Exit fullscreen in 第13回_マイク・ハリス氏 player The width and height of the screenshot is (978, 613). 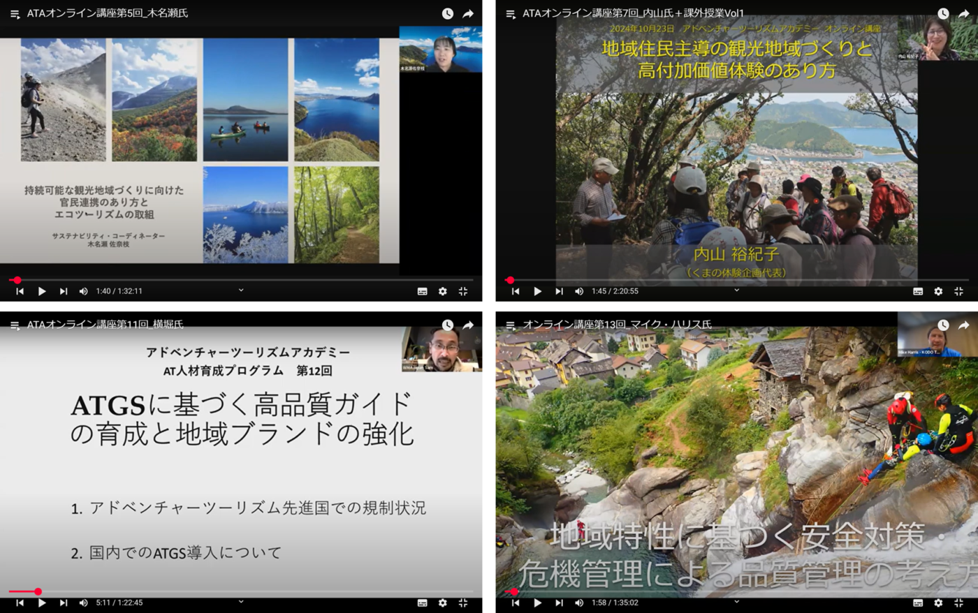click(x=958, y=603)
